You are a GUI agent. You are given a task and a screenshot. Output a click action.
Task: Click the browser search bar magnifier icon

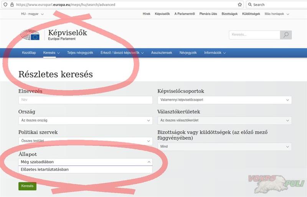(250, 5)
